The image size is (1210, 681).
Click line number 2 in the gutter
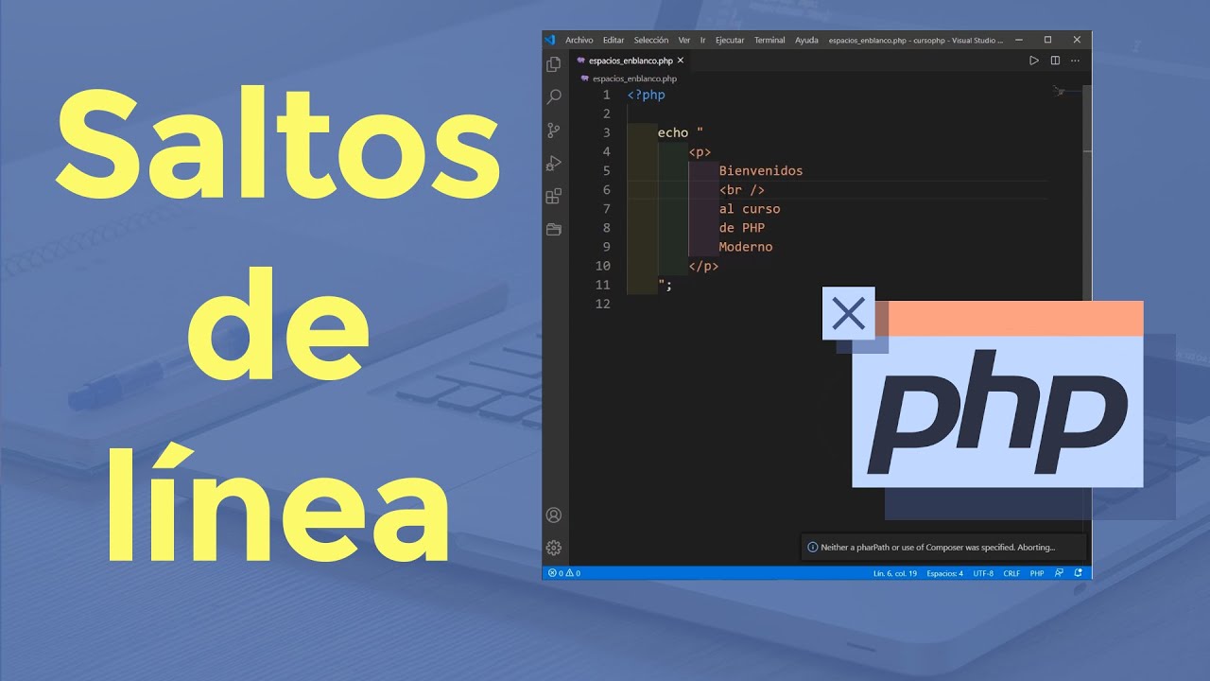[x=607, y=114]
